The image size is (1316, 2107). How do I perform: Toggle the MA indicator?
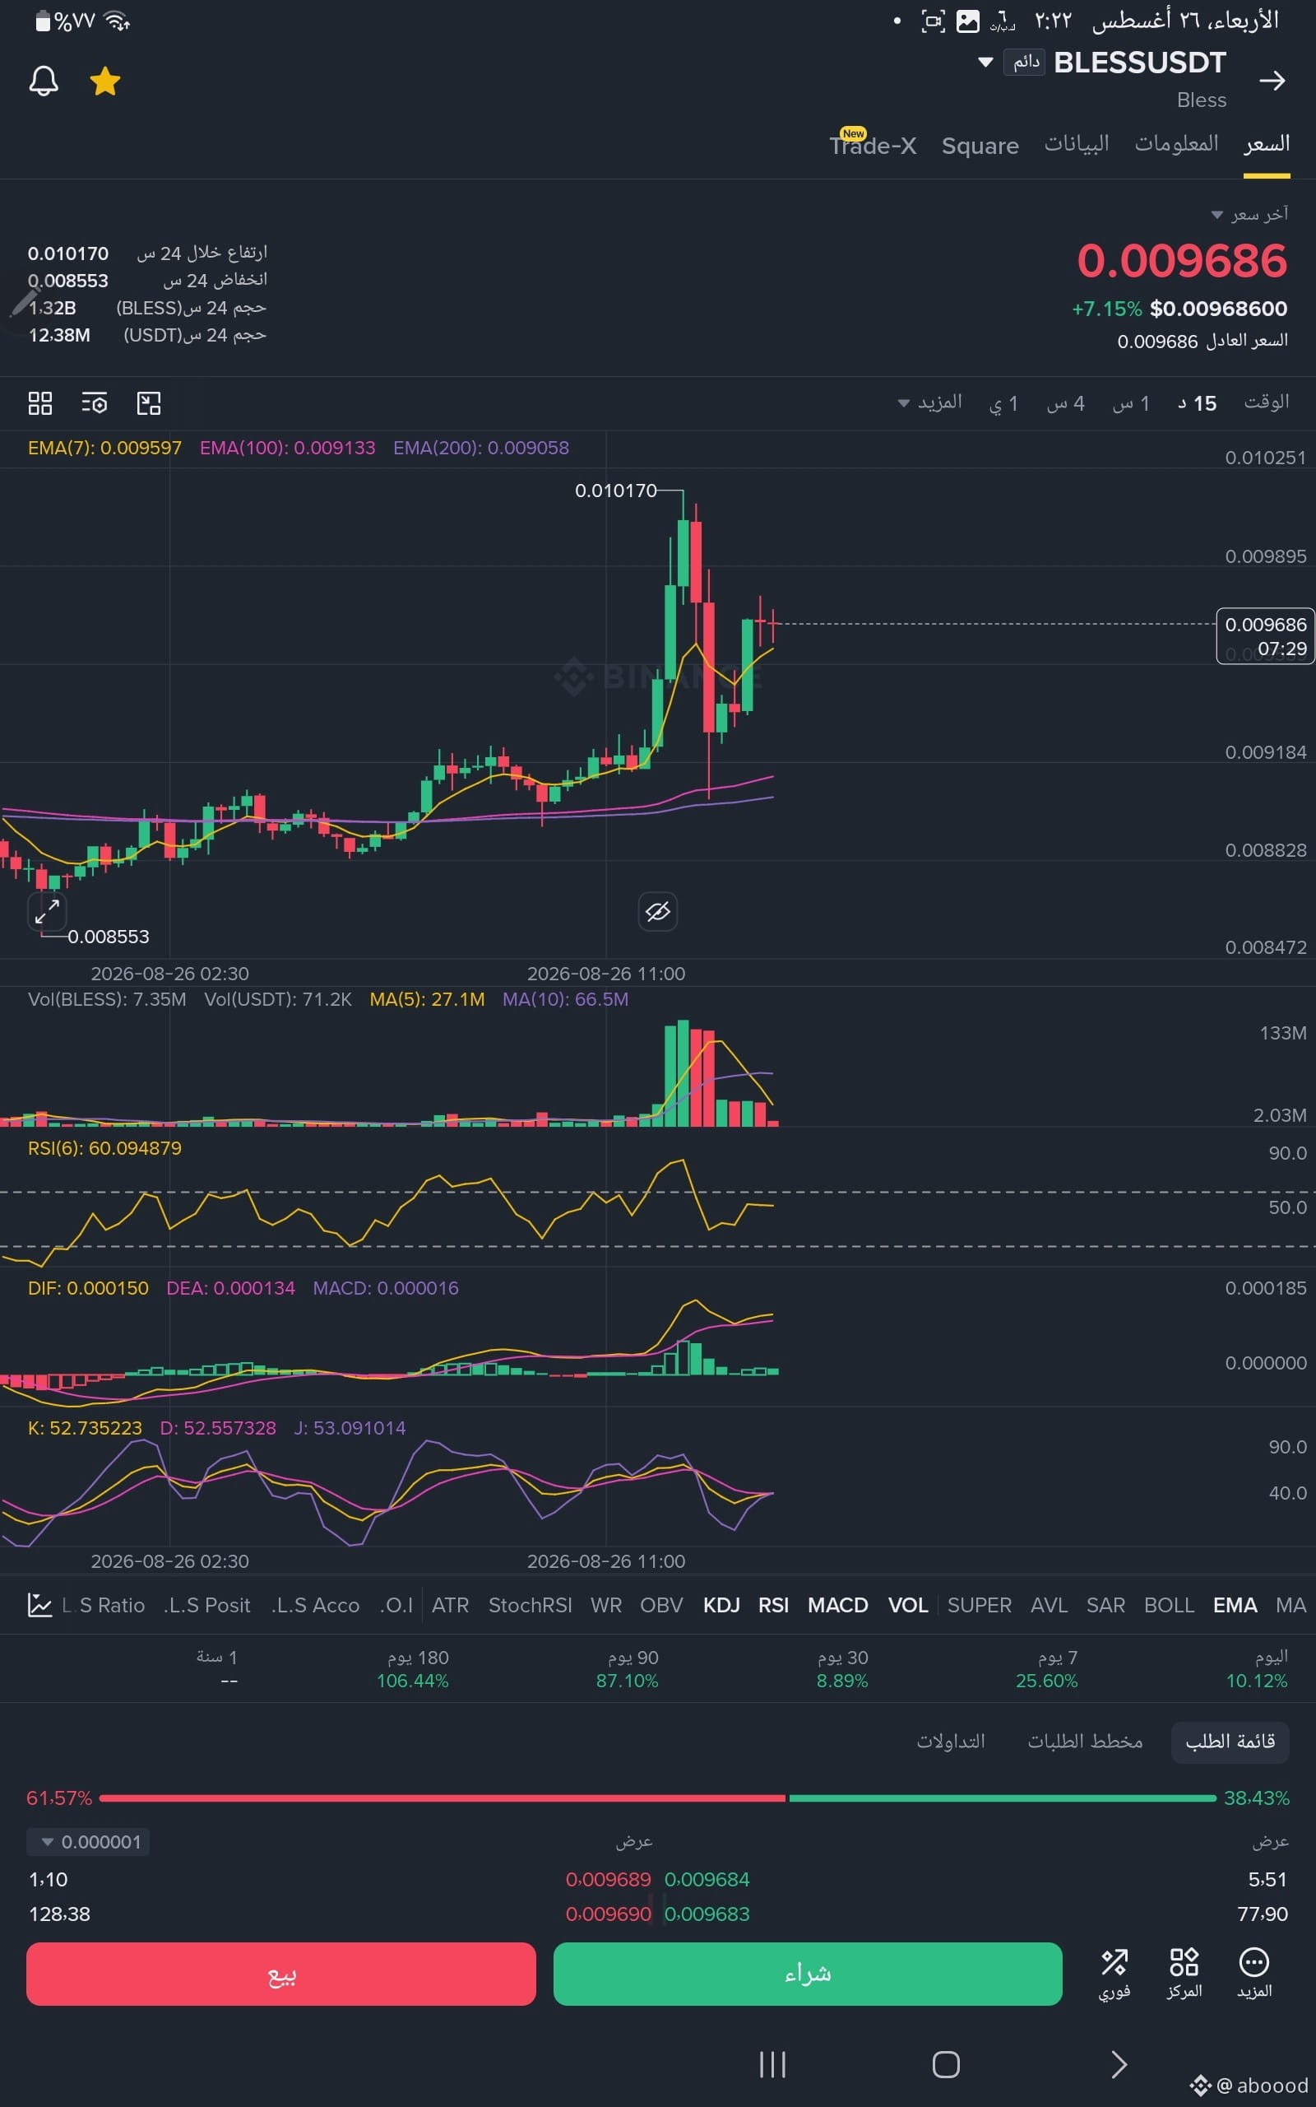(x=1291, y=1605)
